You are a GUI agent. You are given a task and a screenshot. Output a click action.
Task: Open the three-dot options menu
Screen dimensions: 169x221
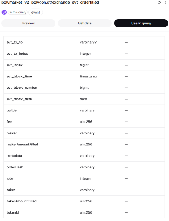(x=166, y=3)
